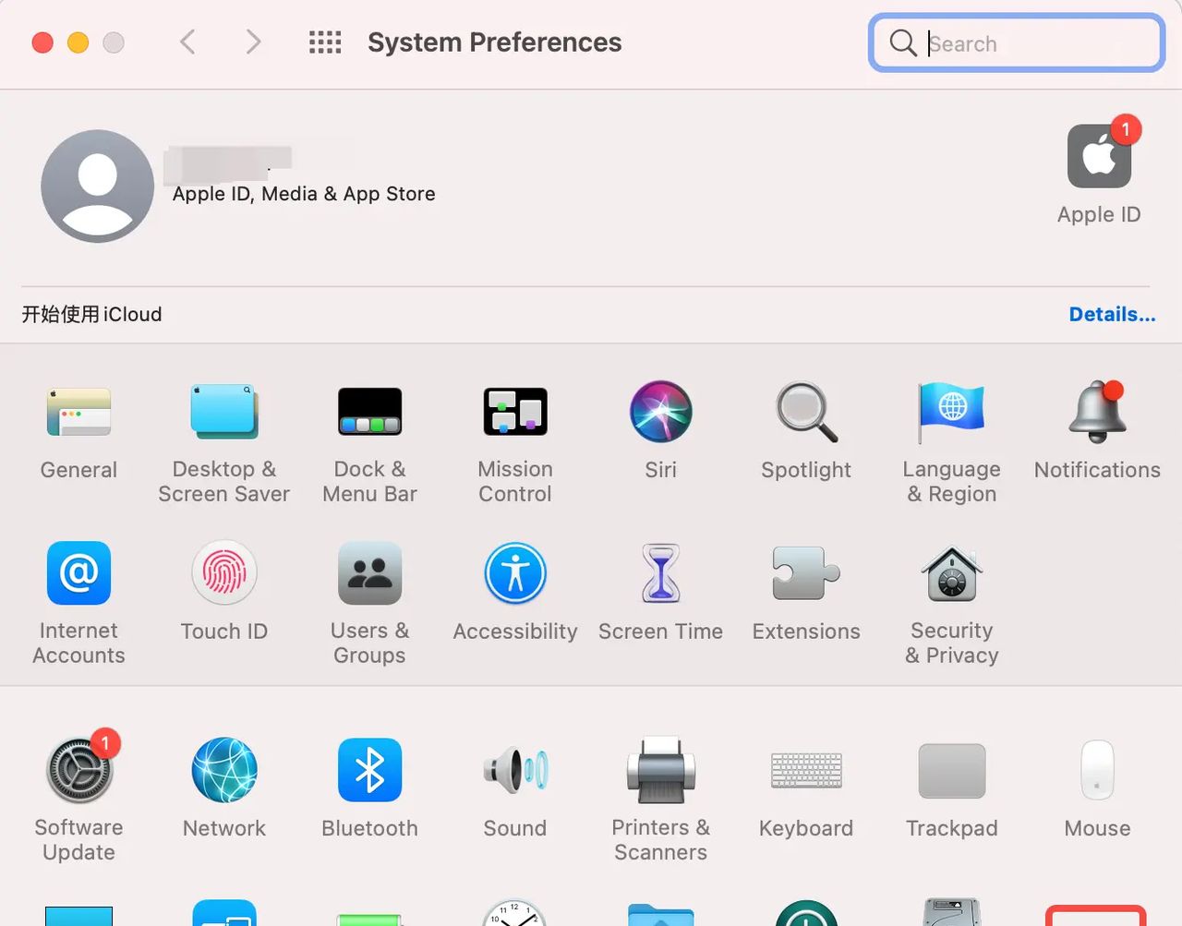Image resolution: width=1182 pixels, height=926 pixels.
Task: Open Keyboard preferences
Action: [806, 770]
